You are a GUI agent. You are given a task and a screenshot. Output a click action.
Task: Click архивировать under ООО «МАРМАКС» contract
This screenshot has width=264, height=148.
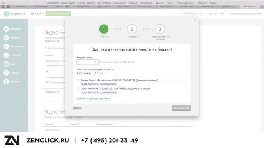108,92
